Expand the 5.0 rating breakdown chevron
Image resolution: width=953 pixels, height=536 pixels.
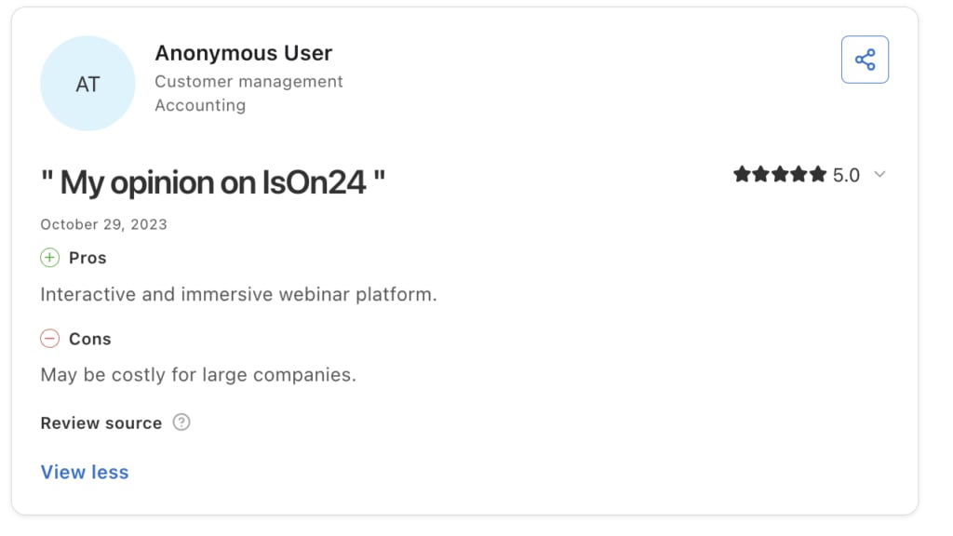(879, 175)
